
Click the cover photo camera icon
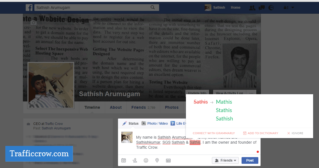(34, 23)
